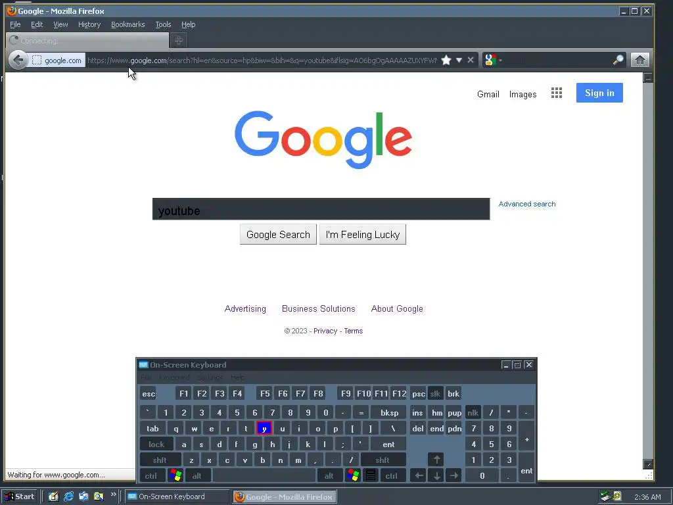Viewport: 673px width, 505px height.
Task: Expand the quick launch chevron overflow
Action: (x=113, y=494)
